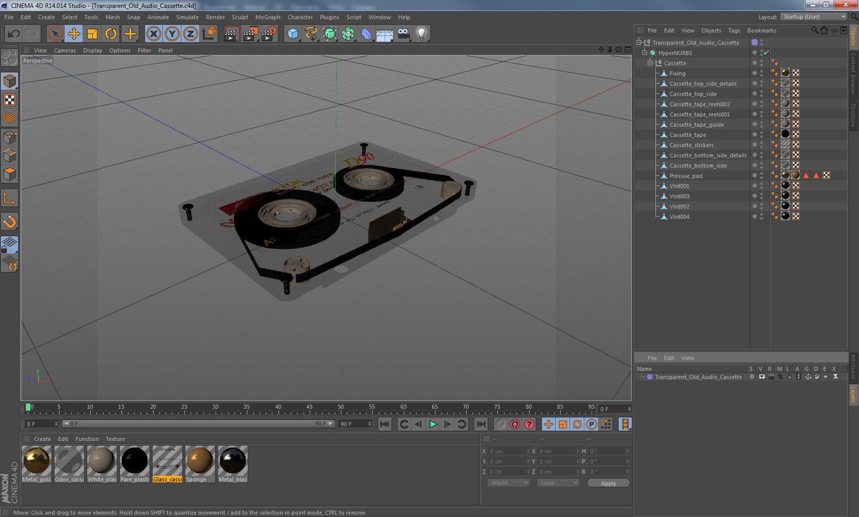
Task: Open the Sculpt menu
Action: click(x=240, y=17)
